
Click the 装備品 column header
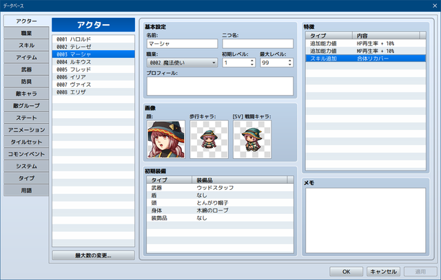[x=240, y=180]
